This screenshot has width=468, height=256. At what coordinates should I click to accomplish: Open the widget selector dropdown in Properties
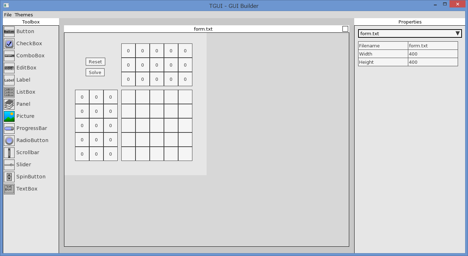tap(458, 33)
